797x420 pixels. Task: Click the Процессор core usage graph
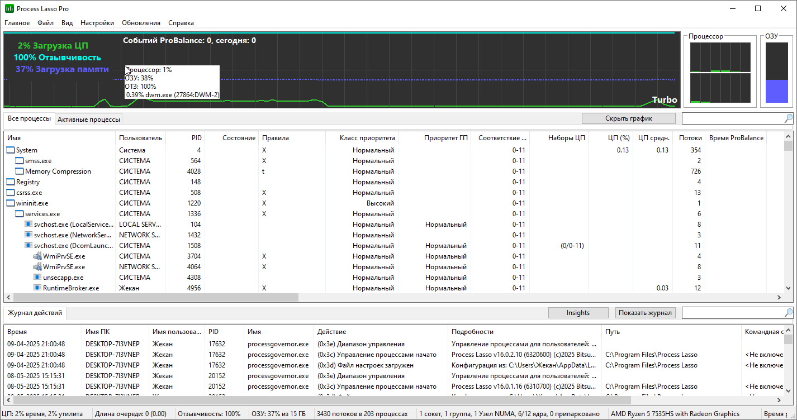click(720, 73)
